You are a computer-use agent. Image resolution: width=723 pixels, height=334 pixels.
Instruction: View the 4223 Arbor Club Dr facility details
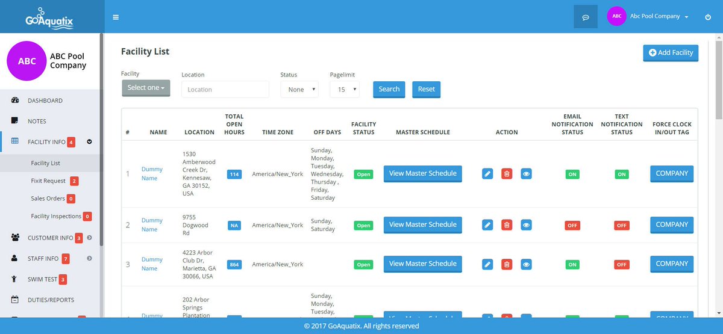tap(526, 264)
